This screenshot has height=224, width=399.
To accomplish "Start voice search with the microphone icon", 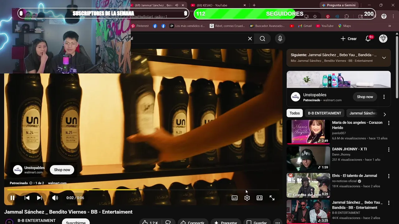I will coord(280,39).
